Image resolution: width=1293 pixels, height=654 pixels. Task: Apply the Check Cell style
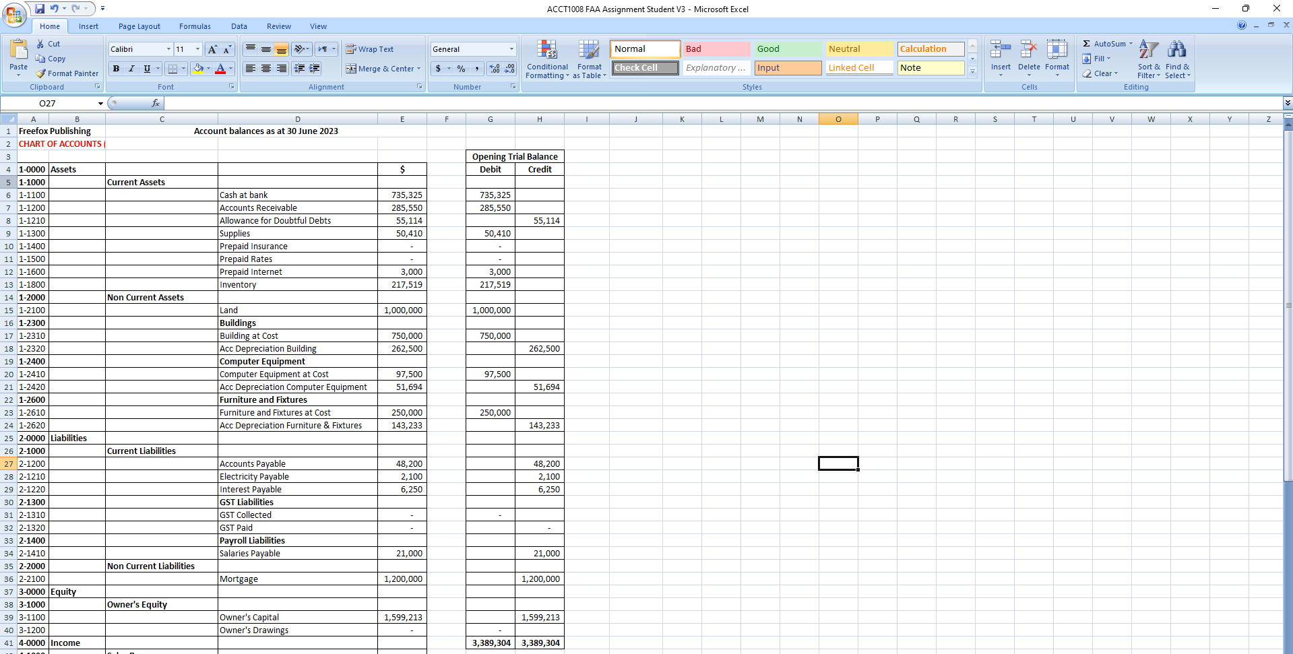pos(643,67)
